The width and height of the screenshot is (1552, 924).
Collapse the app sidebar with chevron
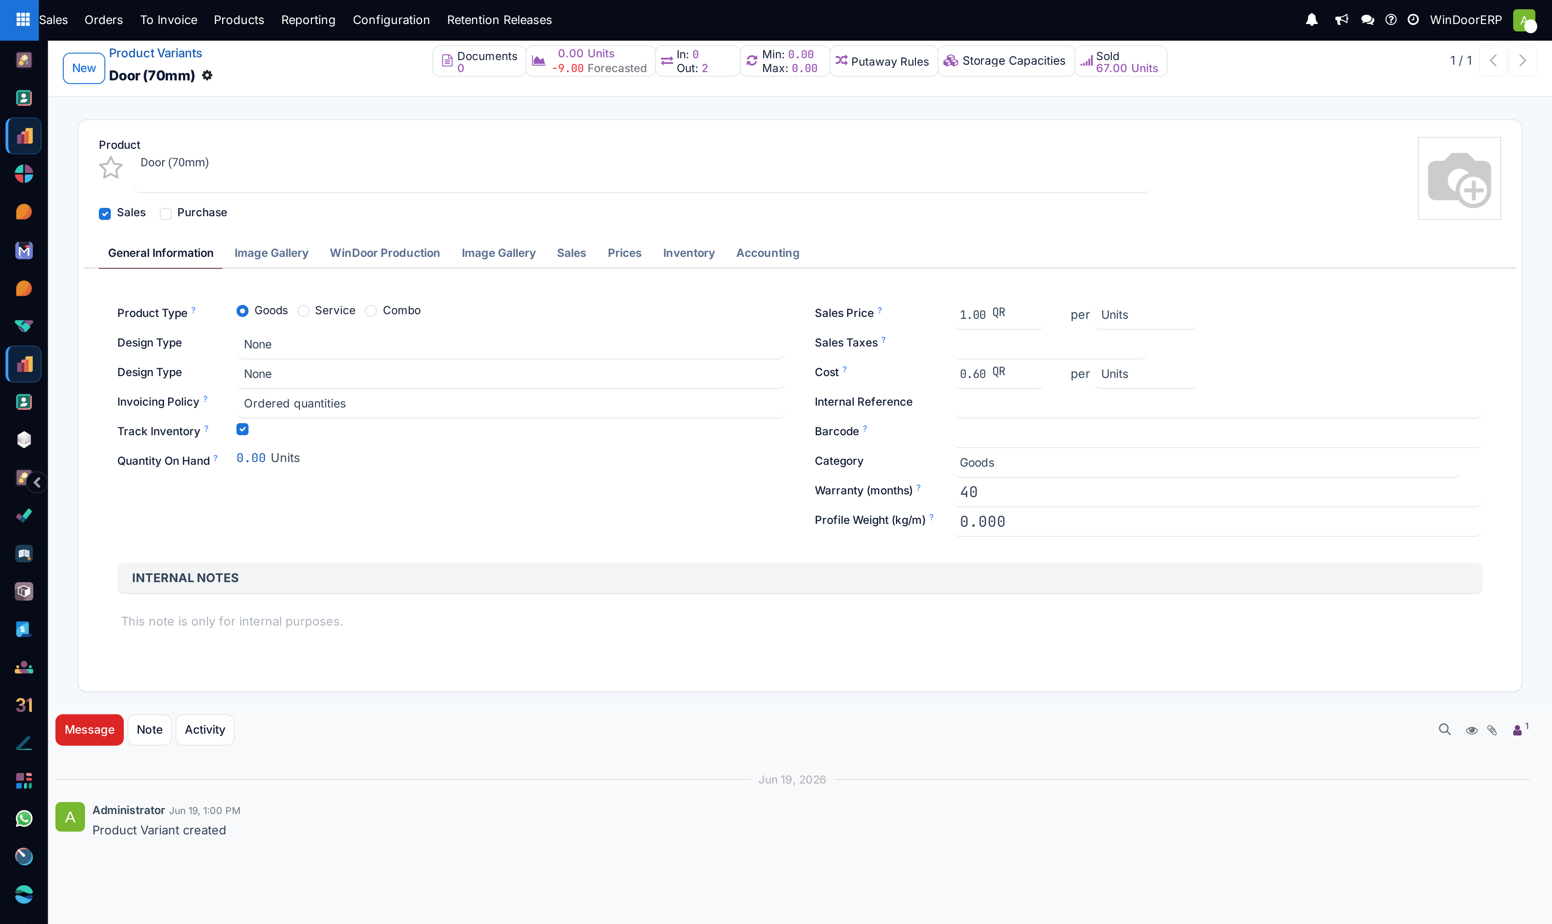coord(37,482)
